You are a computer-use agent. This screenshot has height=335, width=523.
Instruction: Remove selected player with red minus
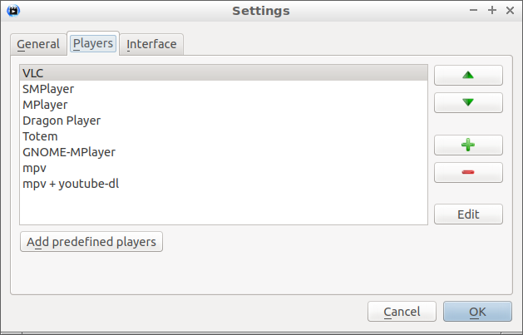coord(468,172)
